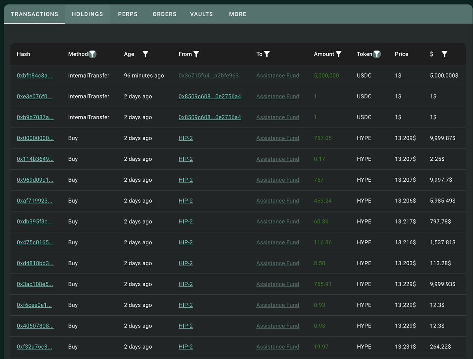Open Assistance Fund in 0x475c0165 row

[277, 243]
